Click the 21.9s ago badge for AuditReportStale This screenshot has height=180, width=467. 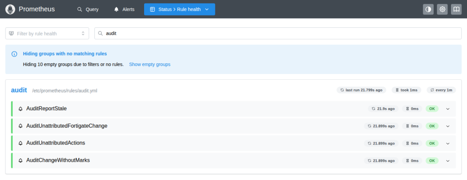click(x=383, y=108)
